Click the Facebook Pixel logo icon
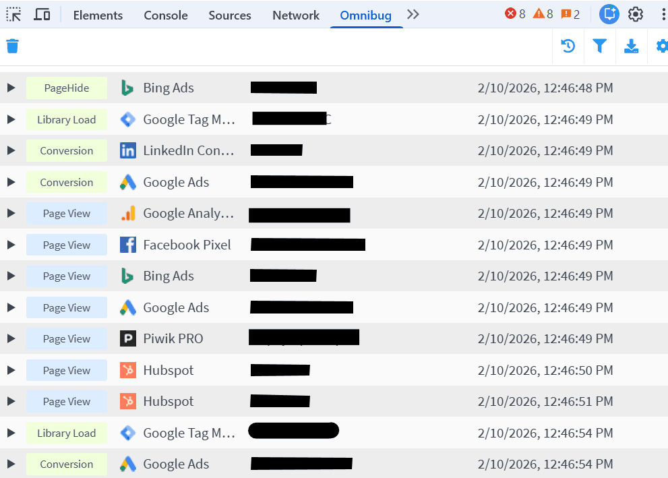 pyautogui.click(x=128, y=245)
